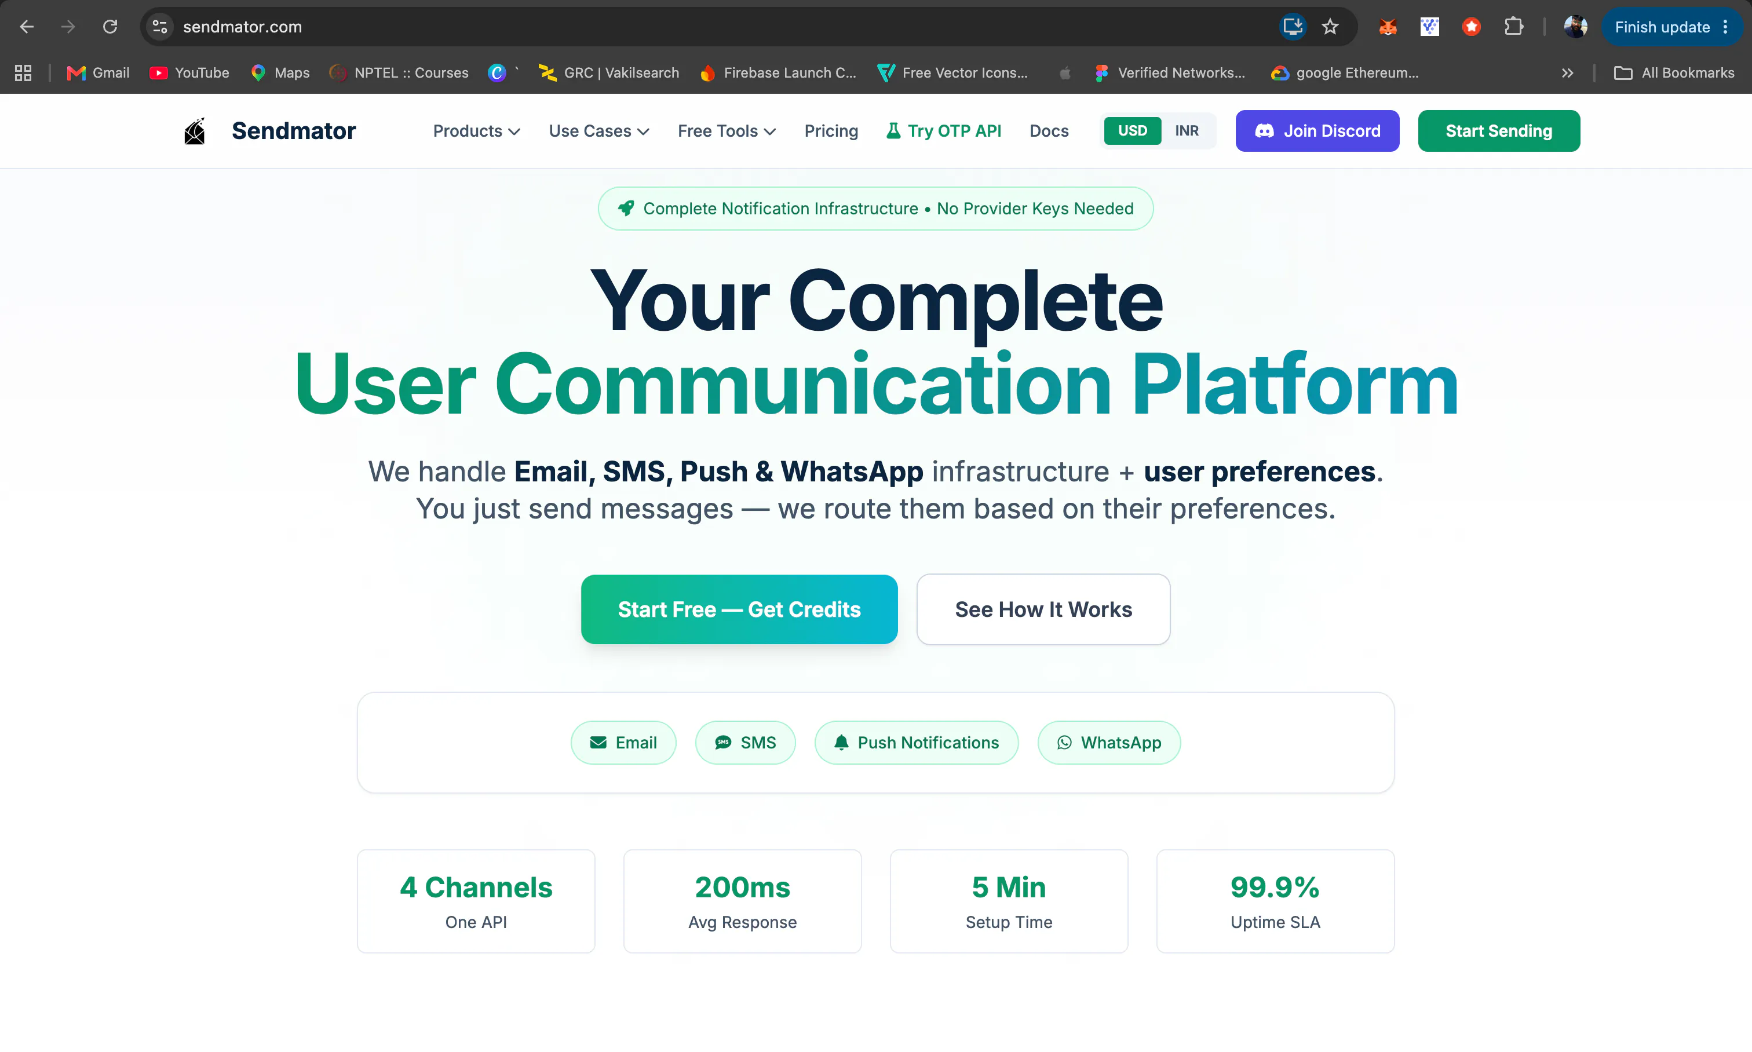Image resolution: width=1752 pixels, height=1052 pixels.
Task: Click Start Free — Get Credits
Action: coord(739,609)
